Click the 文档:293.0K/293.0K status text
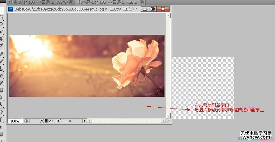 56,121
